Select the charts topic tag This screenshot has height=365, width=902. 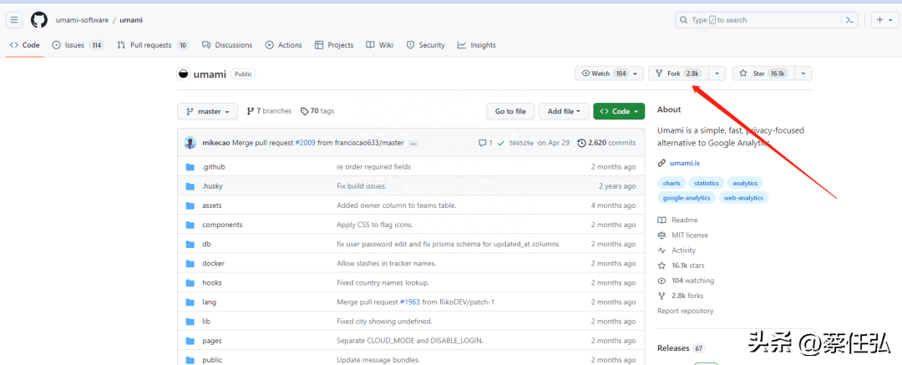point(671,183)
